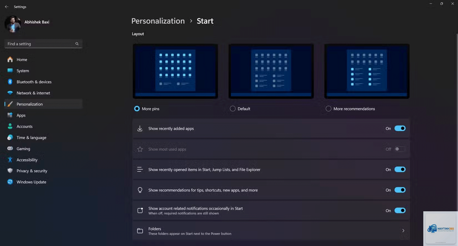Click the Privacy & security shield icon

10,171
